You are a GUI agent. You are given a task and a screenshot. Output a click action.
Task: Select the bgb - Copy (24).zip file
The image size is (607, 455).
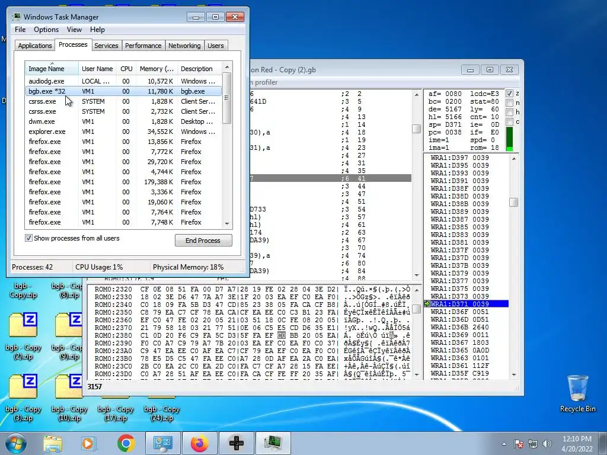tap(162, 409)
